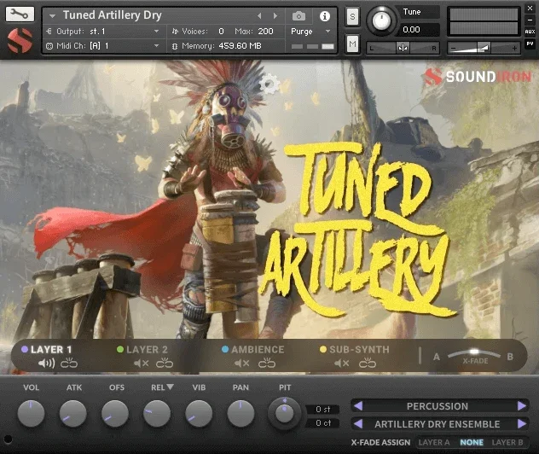Assign X-Fade to LAYER A
The image size is (539, 454).
coord(434,442)
